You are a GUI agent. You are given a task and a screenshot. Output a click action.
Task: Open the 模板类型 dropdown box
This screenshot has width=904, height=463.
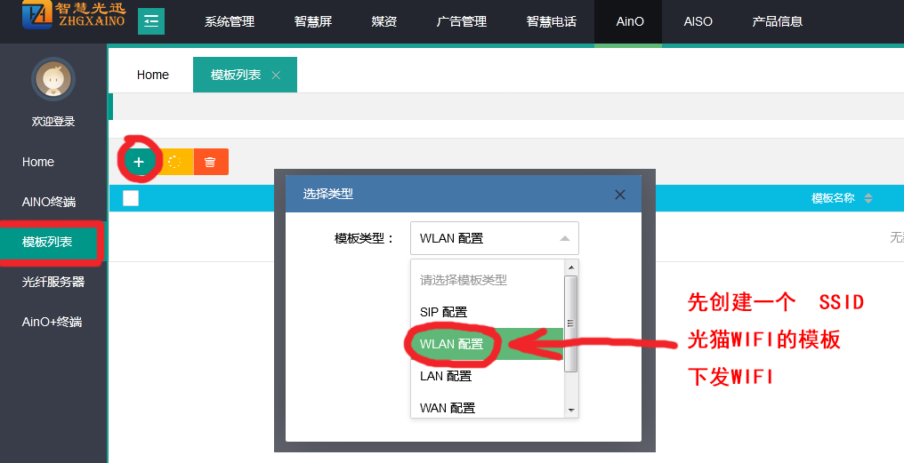(494, 238)
